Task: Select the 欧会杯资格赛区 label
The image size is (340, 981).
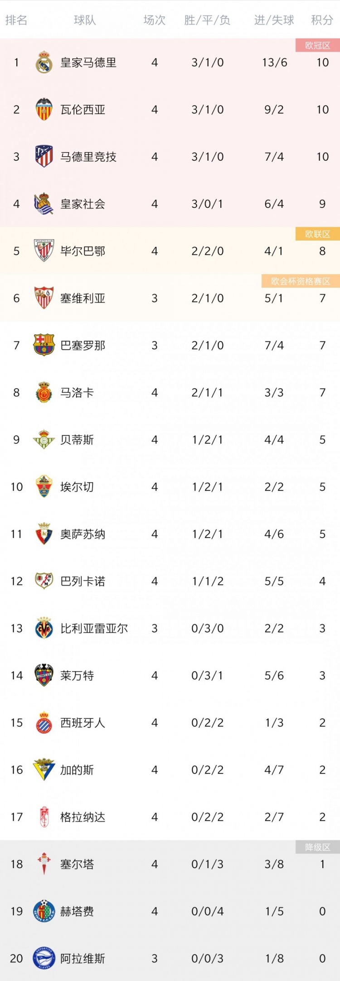Action: point(301,281)
